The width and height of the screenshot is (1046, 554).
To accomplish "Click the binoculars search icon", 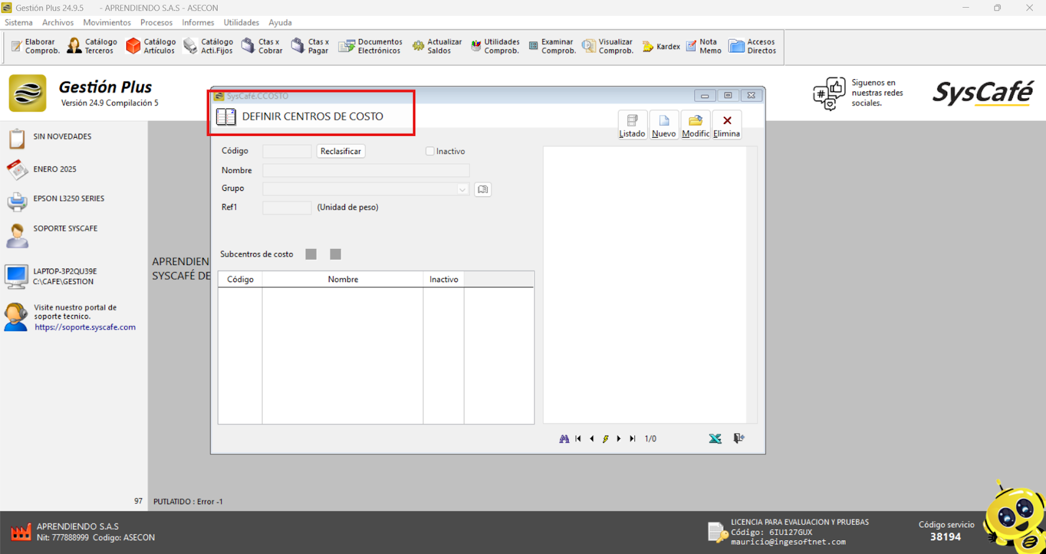I will (564, 438).
